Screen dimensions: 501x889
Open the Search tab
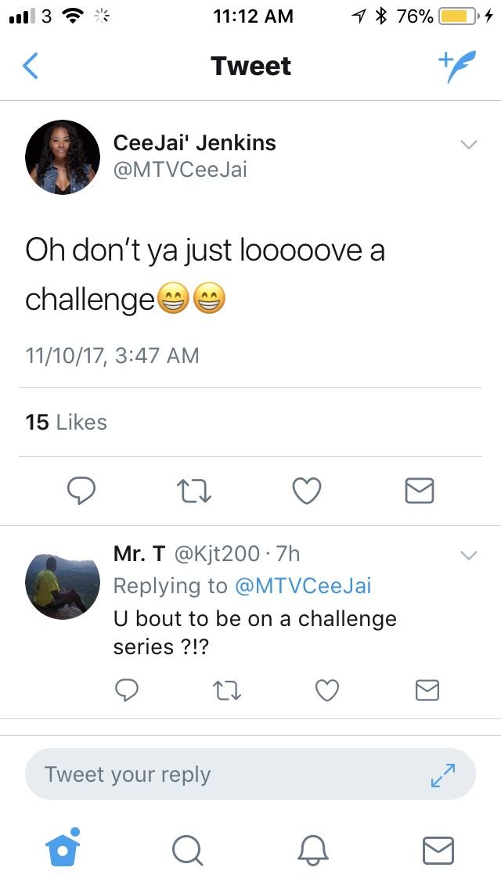pyautogui.click(x=187, y=851)
